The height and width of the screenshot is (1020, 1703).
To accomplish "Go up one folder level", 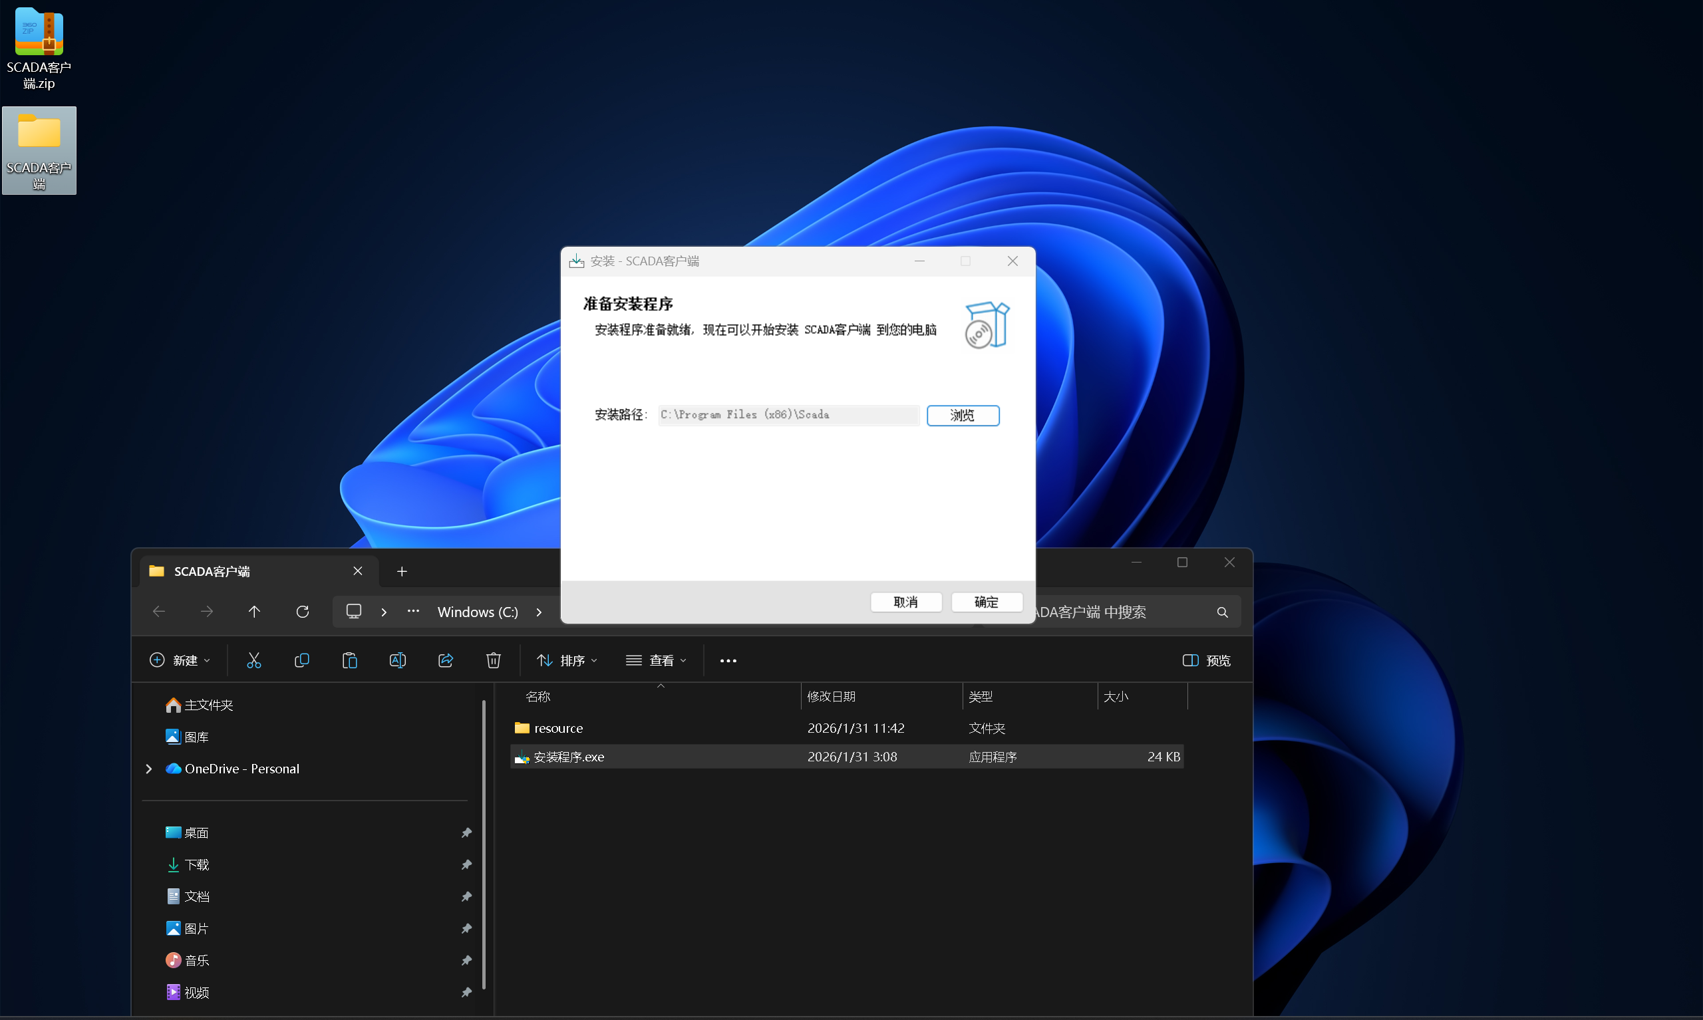I will [254, 612].
